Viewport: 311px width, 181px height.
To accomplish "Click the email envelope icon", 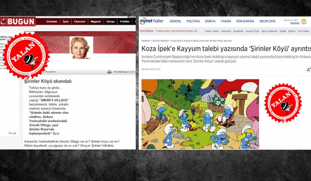I will pyautogui.click(x=110, y=72).
